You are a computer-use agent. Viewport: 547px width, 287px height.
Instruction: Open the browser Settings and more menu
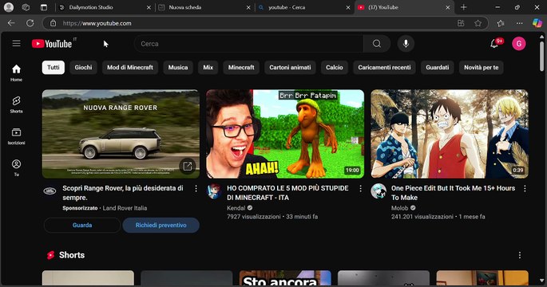pyautogui.click(x=519, y=23)
